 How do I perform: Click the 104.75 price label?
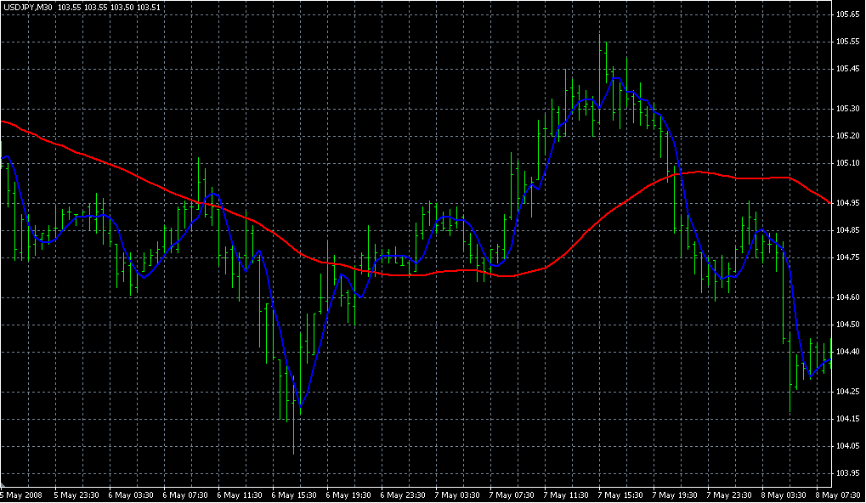pos(848,257)
